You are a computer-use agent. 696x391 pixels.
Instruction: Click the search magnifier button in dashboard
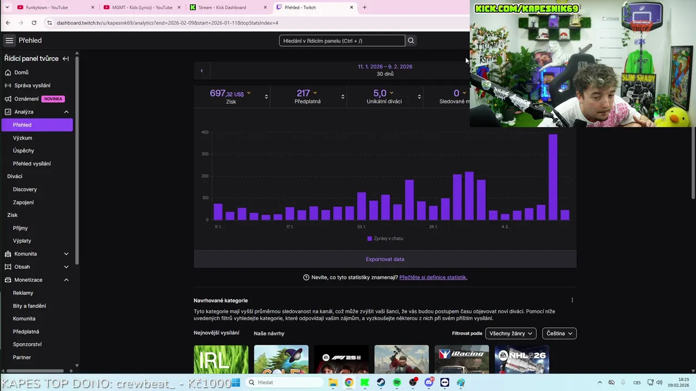(x=411, y=41)
